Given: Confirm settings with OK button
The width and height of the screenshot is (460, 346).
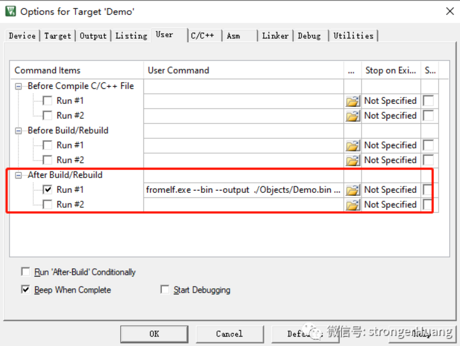Looking at the screenshot, I should (154, 334).
